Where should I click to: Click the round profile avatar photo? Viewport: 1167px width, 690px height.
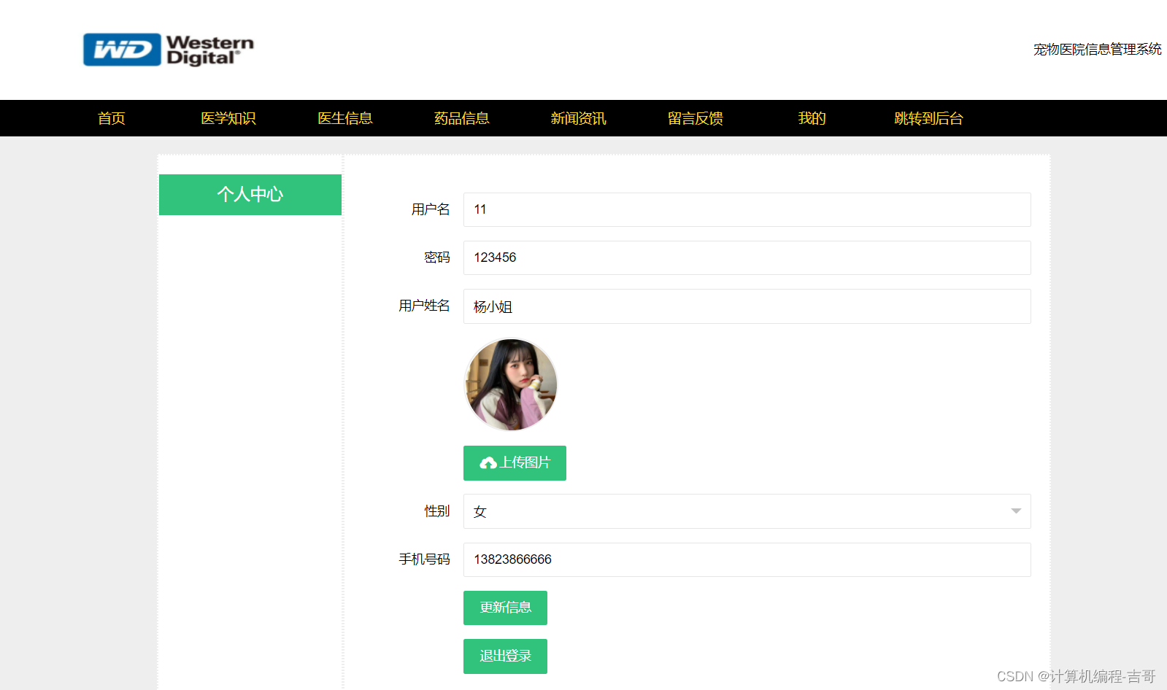pos(511,384)
